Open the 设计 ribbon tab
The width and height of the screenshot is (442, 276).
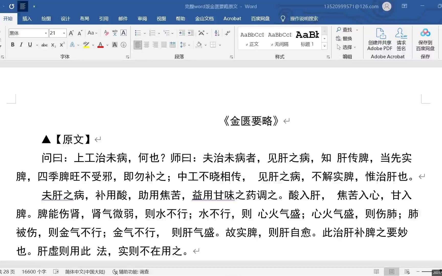tap(65, 18)
